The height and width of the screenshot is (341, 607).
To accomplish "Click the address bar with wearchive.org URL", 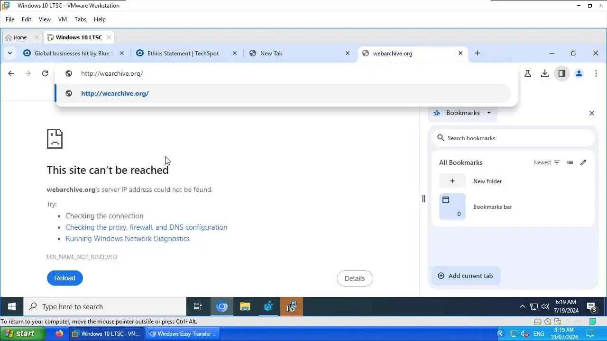I will point(286,73).
